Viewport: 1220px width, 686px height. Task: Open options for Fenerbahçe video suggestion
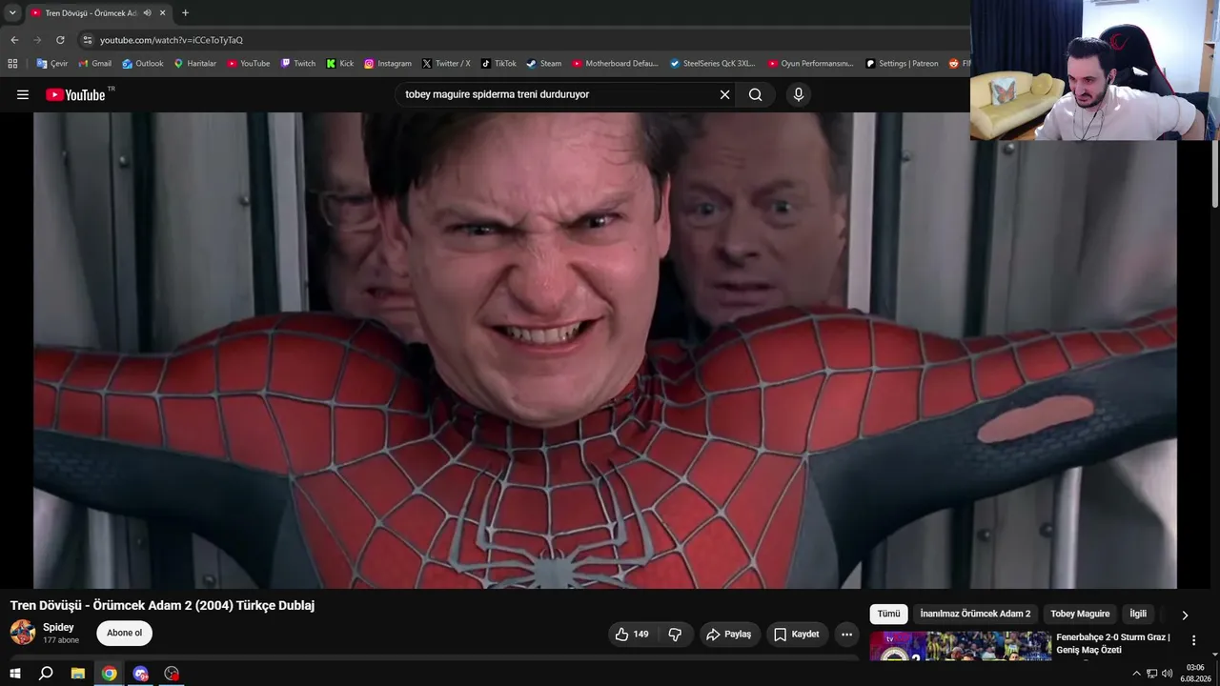(1193, 640)
